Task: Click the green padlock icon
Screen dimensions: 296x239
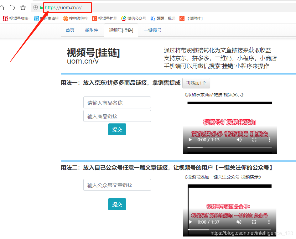Action: (41, 8)
